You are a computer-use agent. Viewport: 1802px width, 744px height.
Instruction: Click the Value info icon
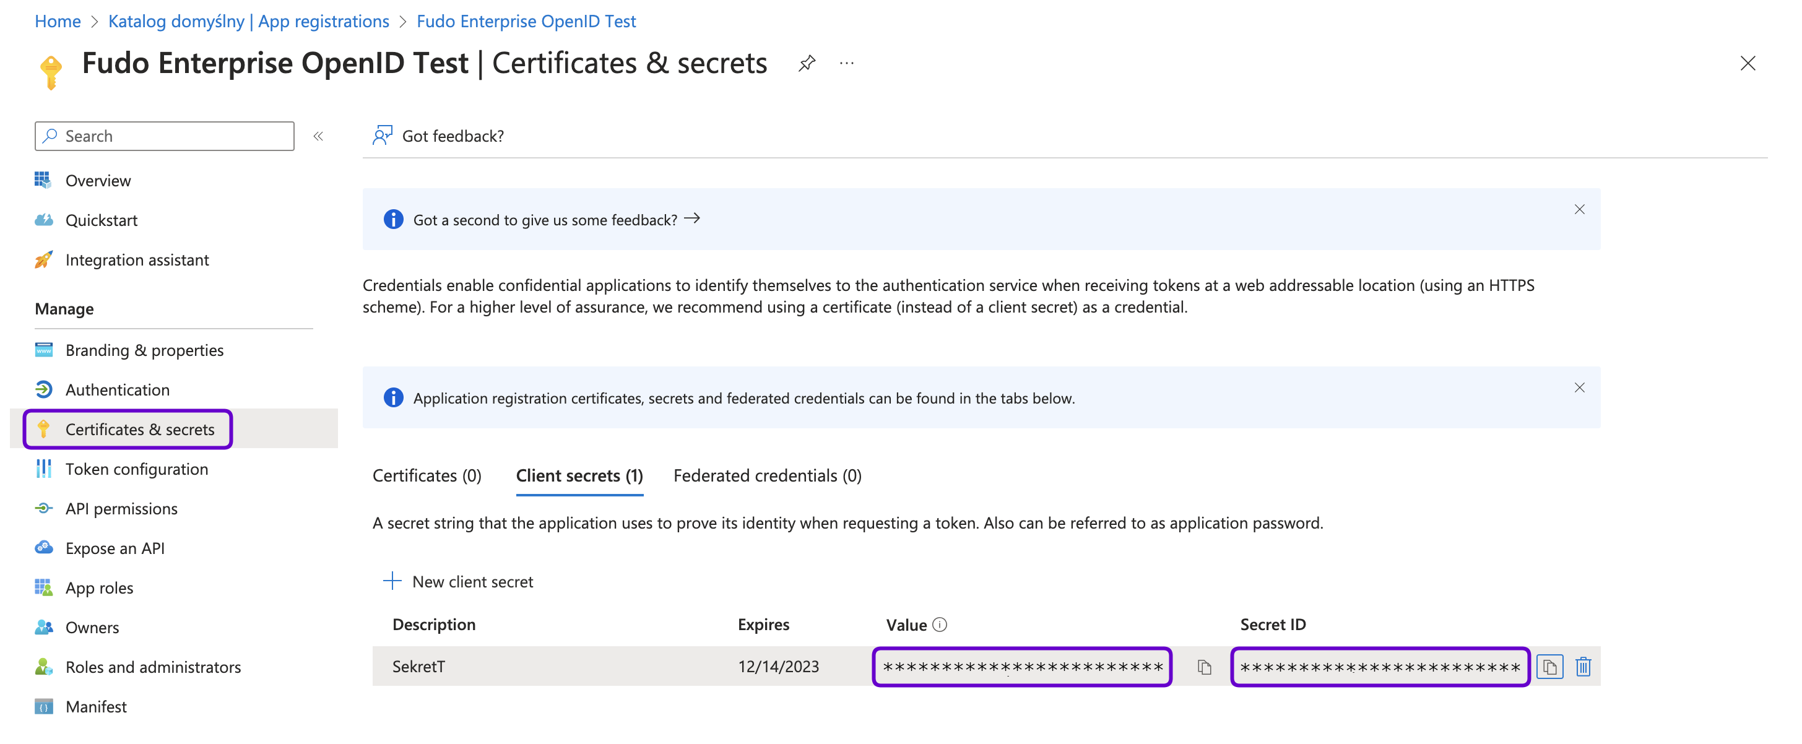tap(940, 625)
